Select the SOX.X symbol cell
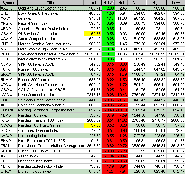The height and width of the screenshot is (174, 185). tap(9, 100)
